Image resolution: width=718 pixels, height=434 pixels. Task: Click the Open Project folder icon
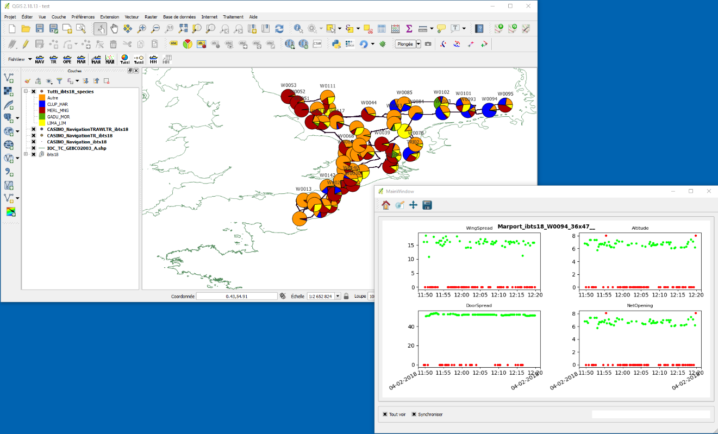click(26, 28)
